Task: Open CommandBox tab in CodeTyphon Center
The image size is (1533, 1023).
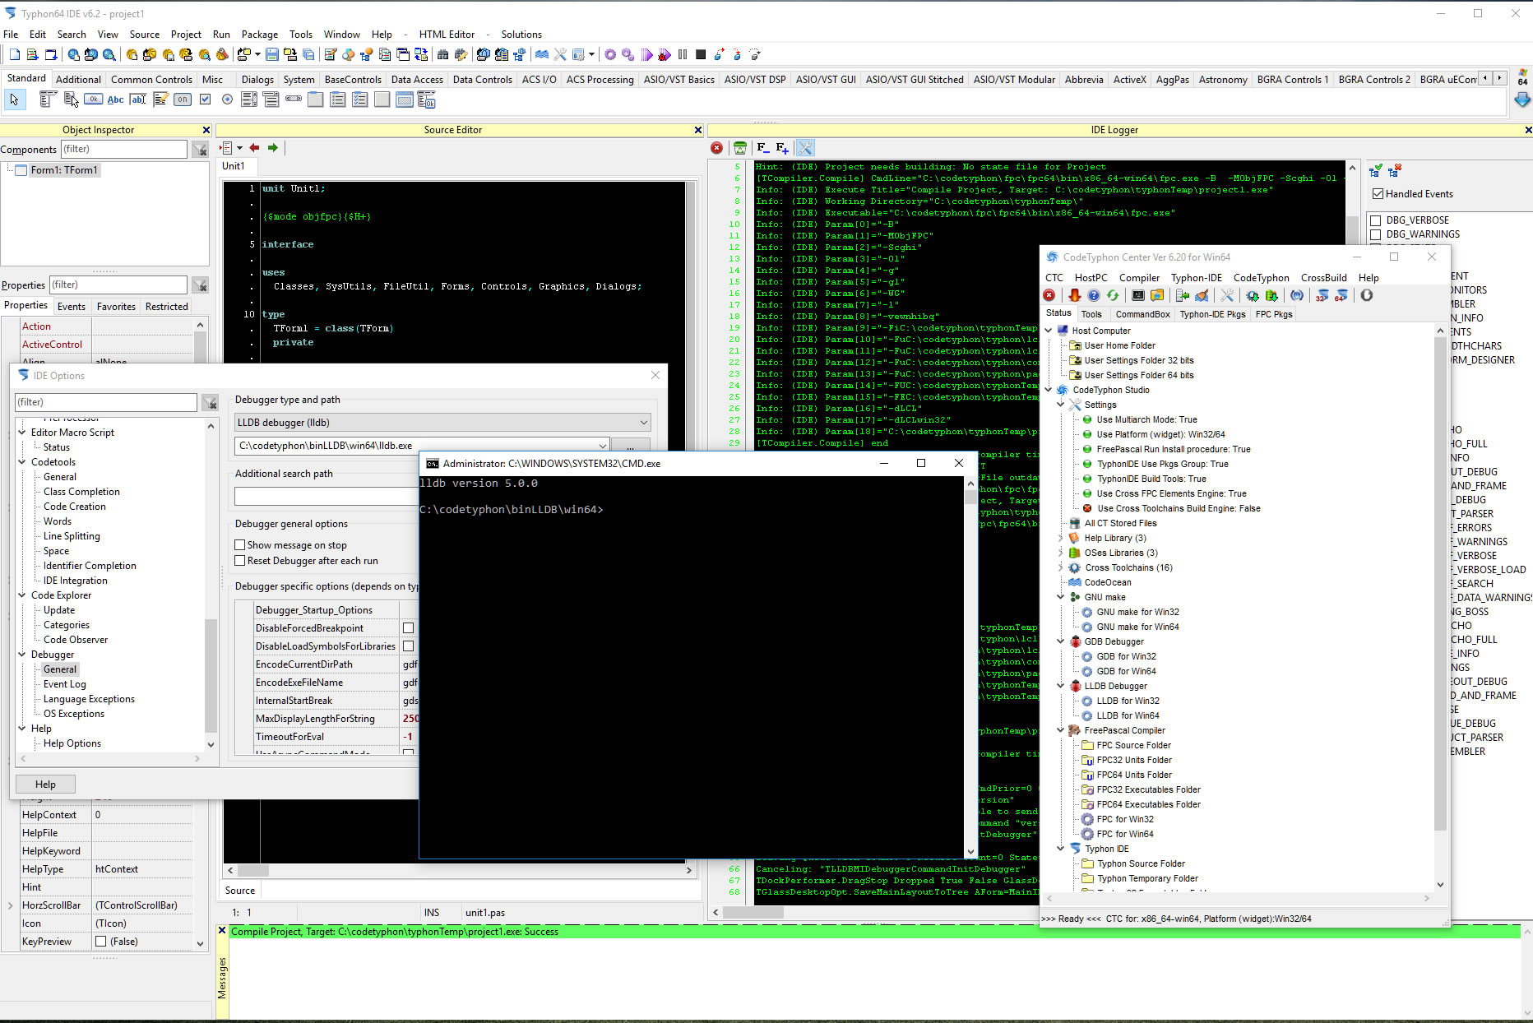Action: click(1142, 314)
